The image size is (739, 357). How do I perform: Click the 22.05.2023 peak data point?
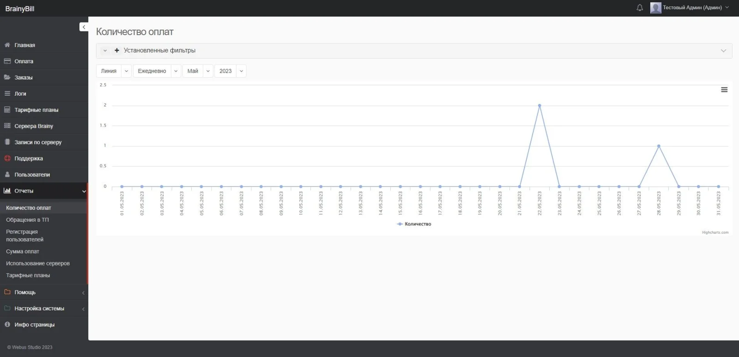point(539,106)
